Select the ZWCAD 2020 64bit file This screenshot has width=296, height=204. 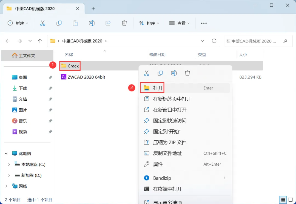[83, 77]
